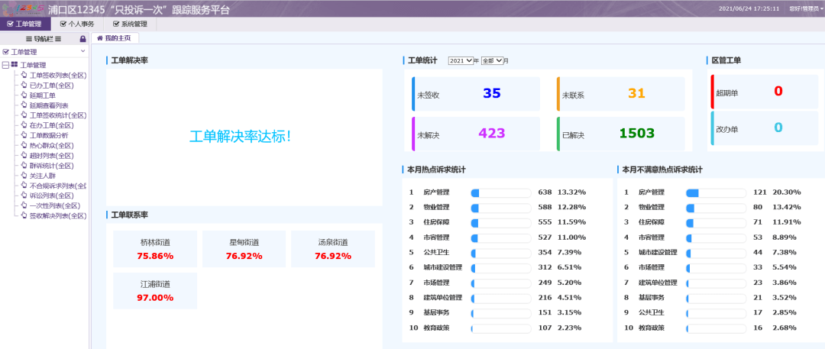Click the hand icon beside 工单签收列表(全区)
This screenshot has height=349, width=825.
(x=24, y=75)
